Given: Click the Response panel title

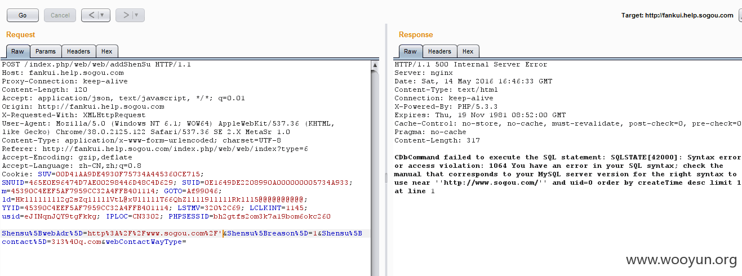Looking at the screenshot, I should (416, 35).
